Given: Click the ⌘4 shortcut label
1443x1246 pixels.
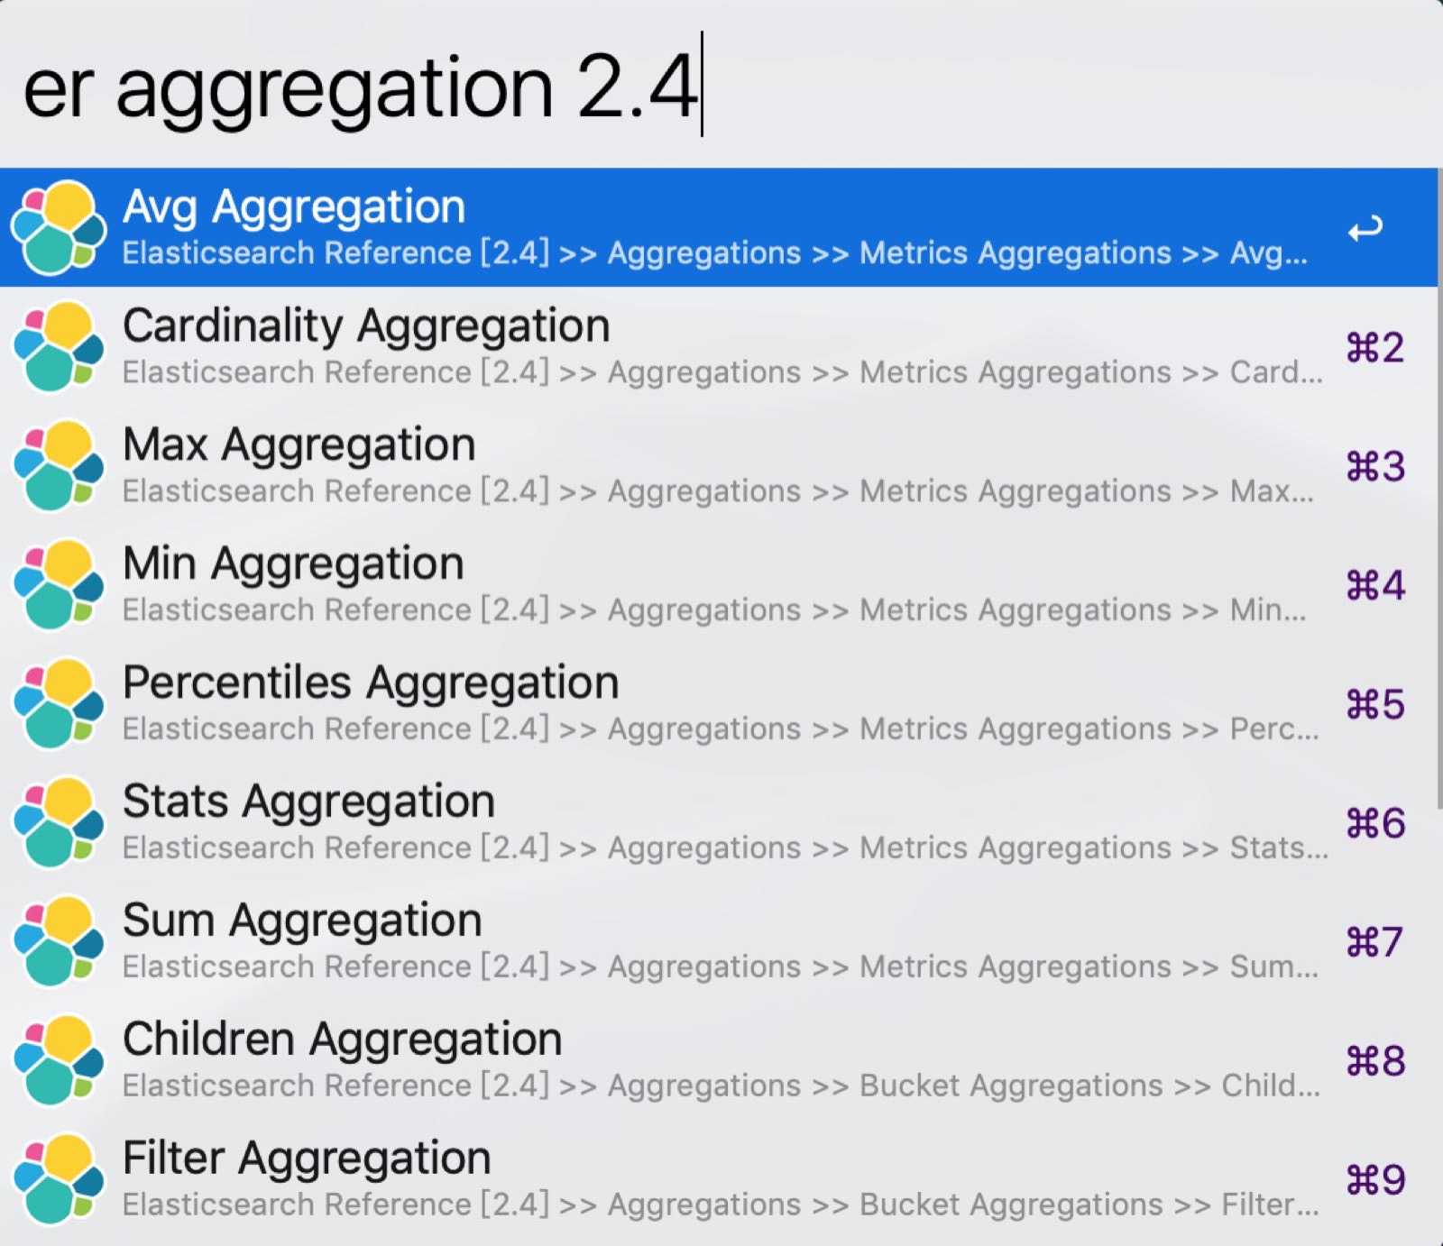Looking at the screenshot, I should [x=1375, y=586].
